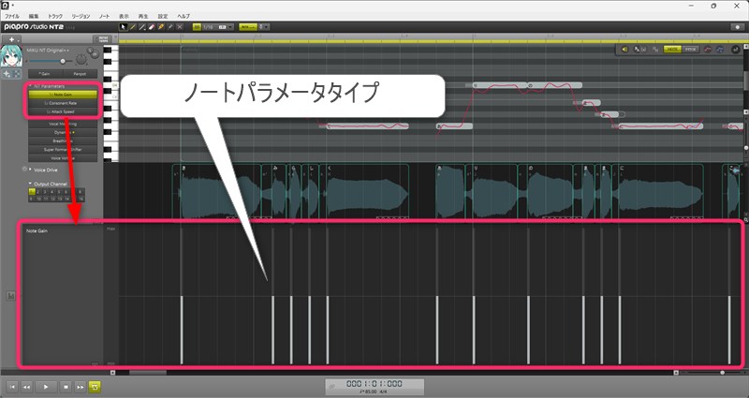Select the orange marker tool

(x=161, y=27)
